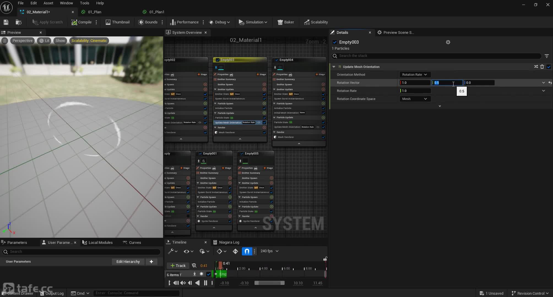The width and height of the screenshot is (553, 297).
Task: Toggle the timeline track enabled checkbox
Action: (208, 274)
